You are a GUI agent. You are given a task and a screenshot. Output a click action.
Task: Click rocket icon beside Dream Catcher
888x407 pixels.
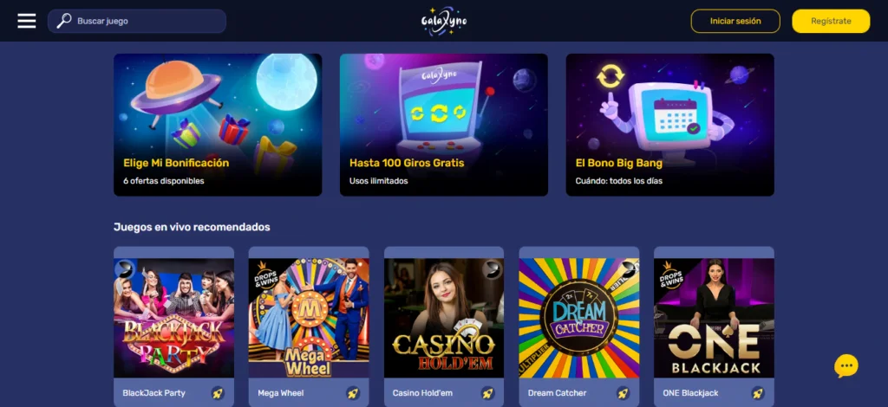623,393
